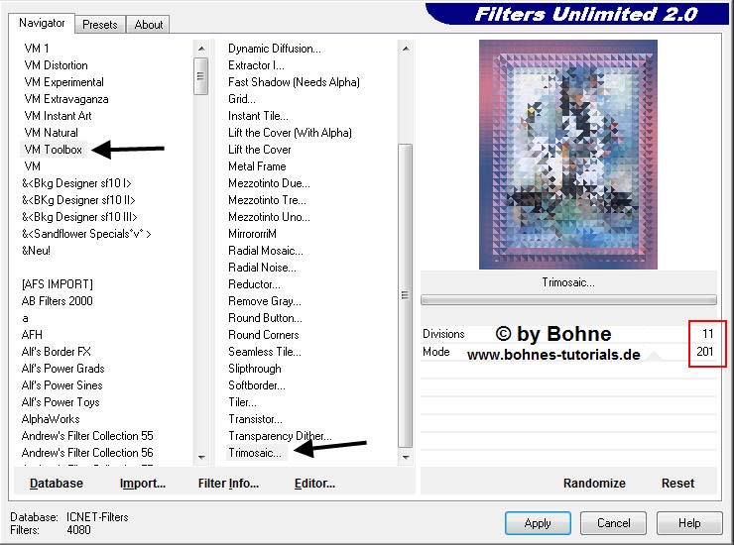Image resolution: width=734 pixels, height=545 pixels.
Task: Open the filter Editor
Action: click(x=314, y=484)
